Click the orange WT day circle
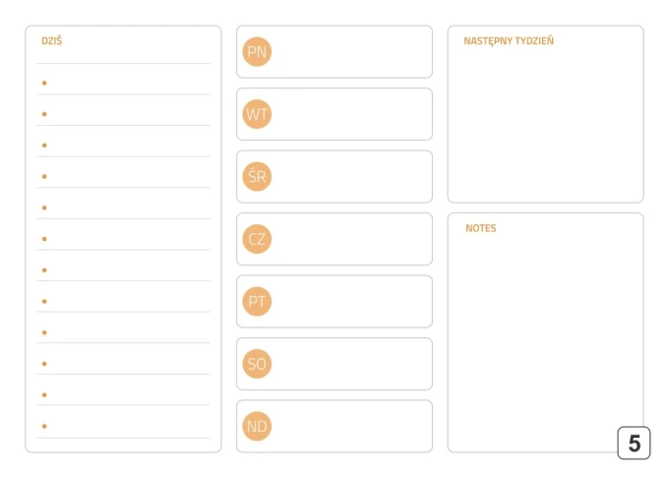Screen dimensions: 669x478 point(257,114)
